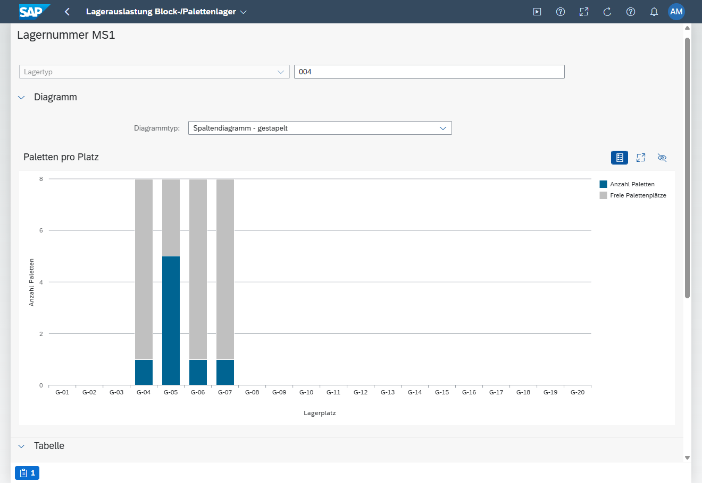Toggle full screen mode in header

[584, 12]
